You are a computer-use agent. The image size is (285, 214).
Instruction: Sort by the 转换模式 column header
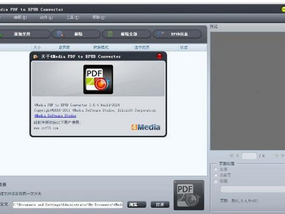click(101, 48)
